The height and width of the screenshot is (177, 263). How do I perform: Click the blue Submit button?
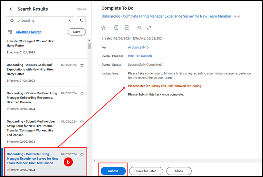(113, 171)
